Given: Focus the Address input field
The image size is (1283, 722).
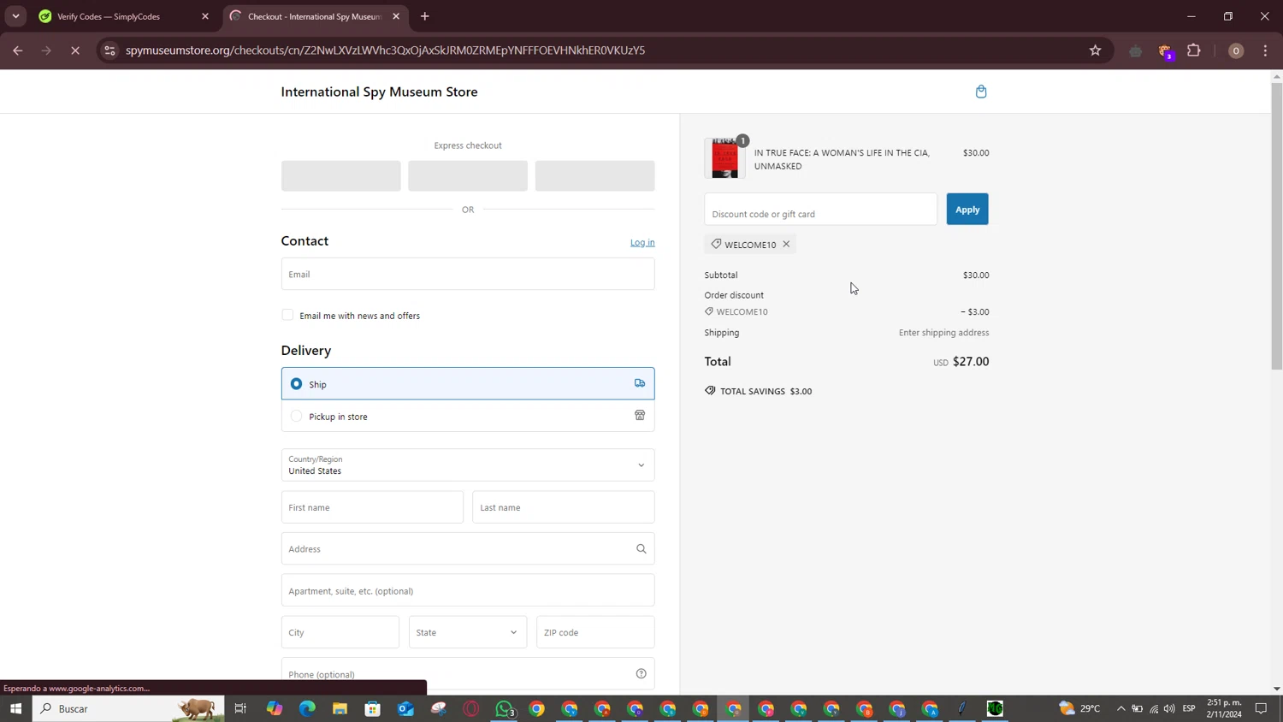Looking at the screenshot, I should tap(468, 549).
